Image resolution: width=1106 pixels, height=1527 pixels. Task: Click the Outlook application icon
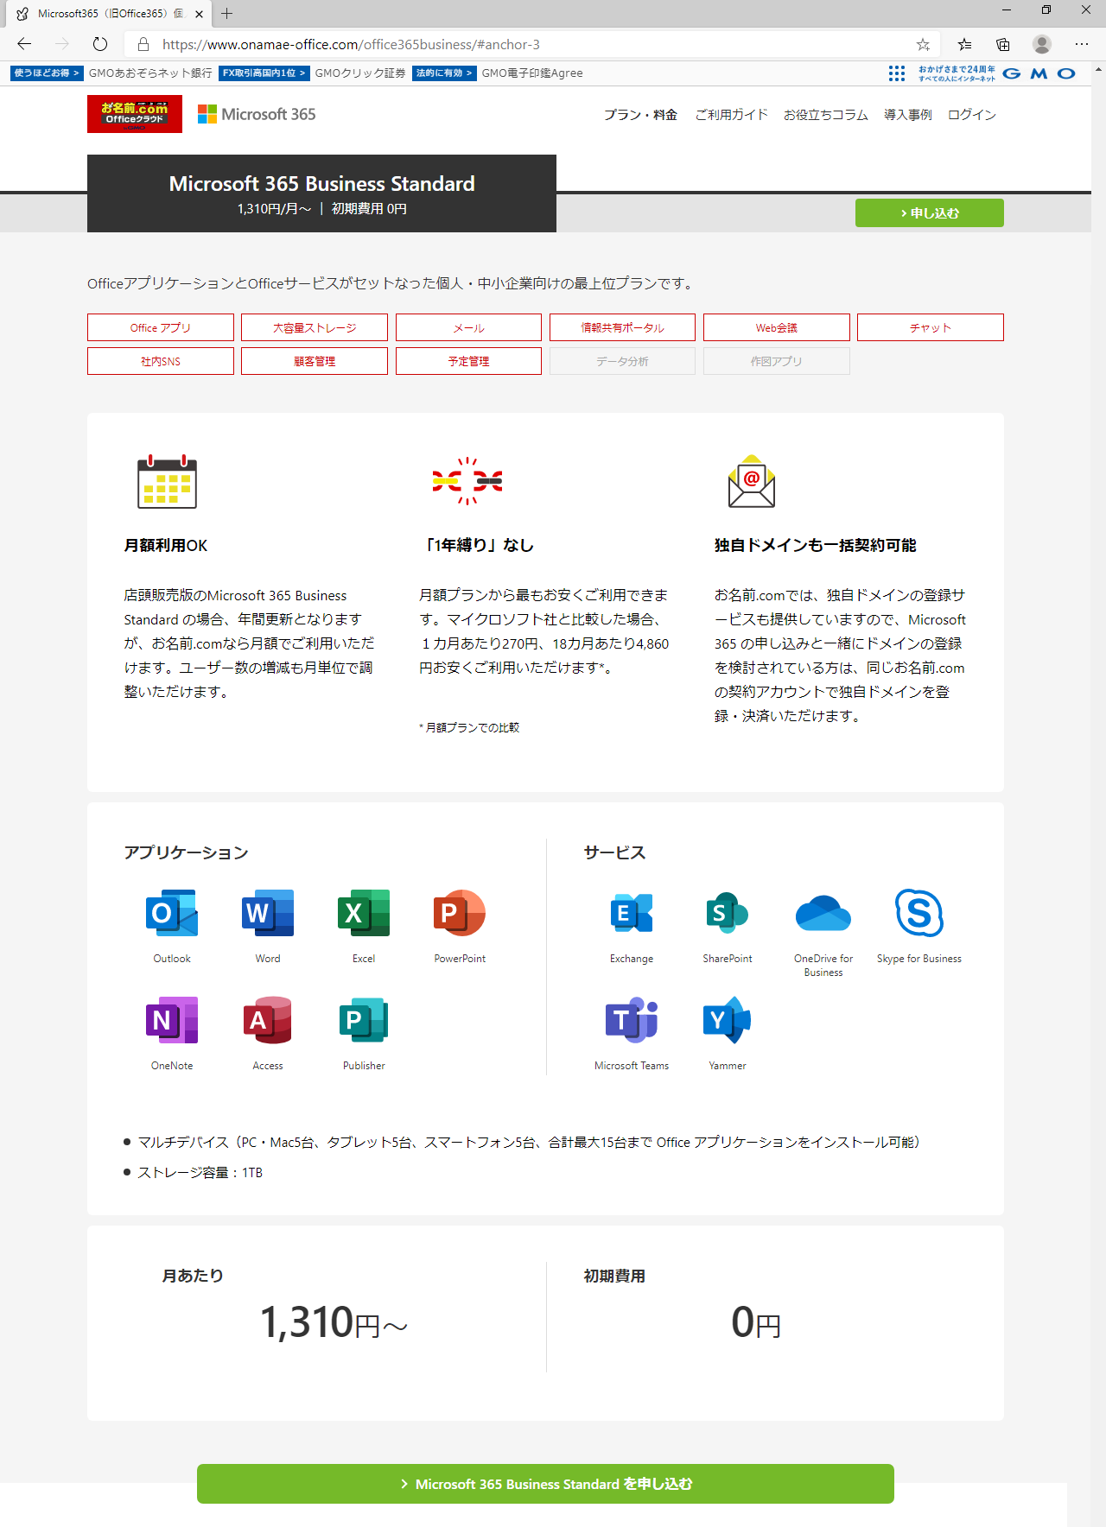click(x=172, y=913)
